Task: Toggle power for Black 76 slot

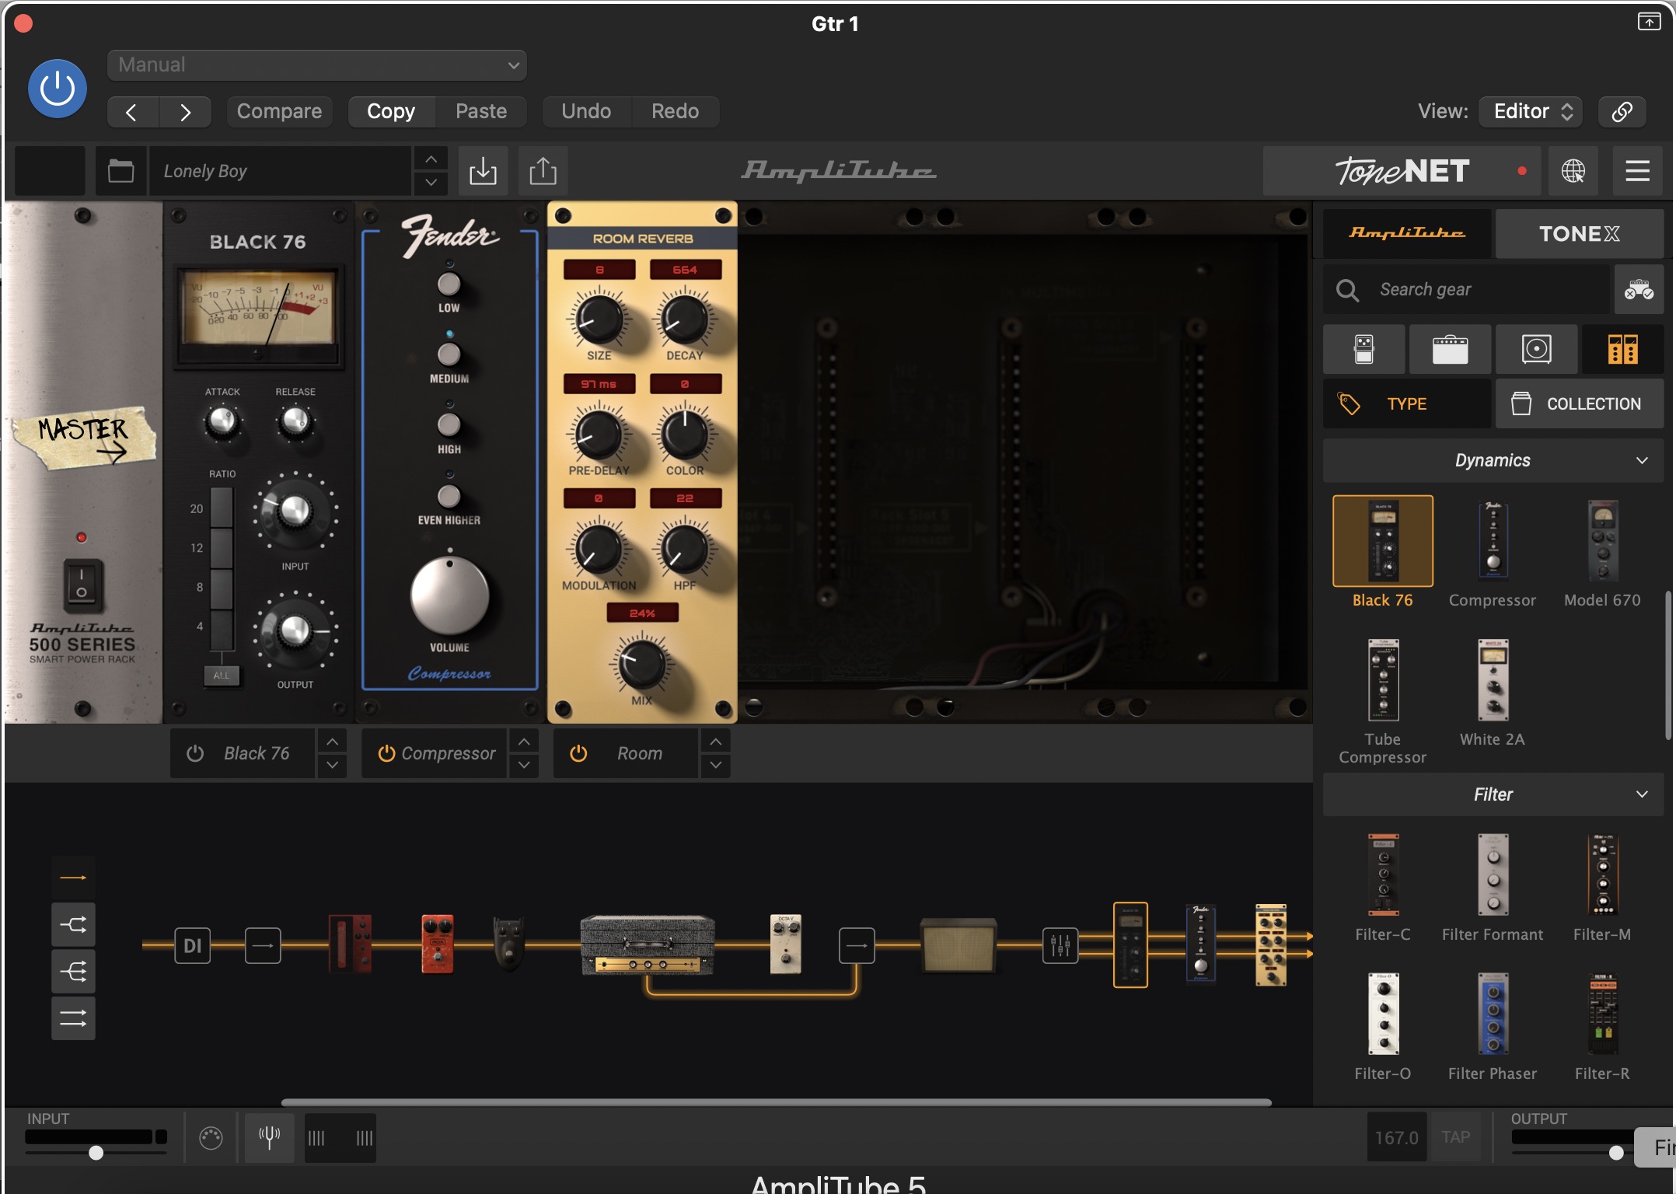Action: (x=195, y=753)
